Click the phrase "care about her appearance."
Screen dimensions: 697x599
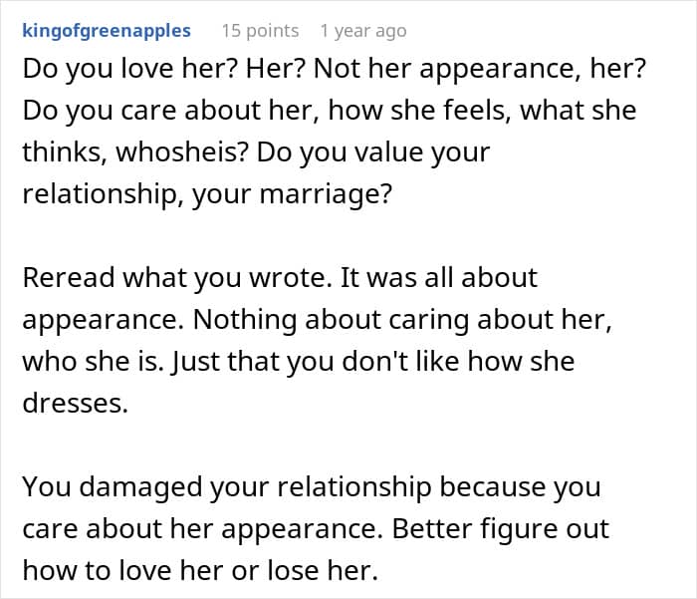point(203,529)
